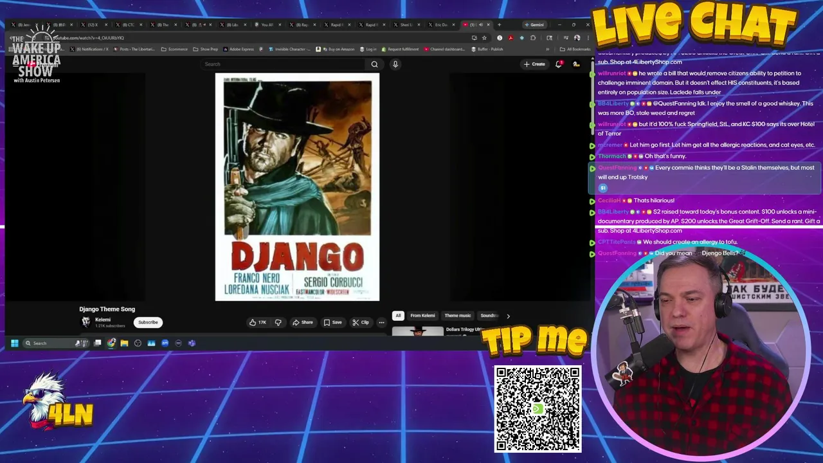The image size is (823, 463).
Task: Activate voice search microphone icon
Action: pos(395,64)
